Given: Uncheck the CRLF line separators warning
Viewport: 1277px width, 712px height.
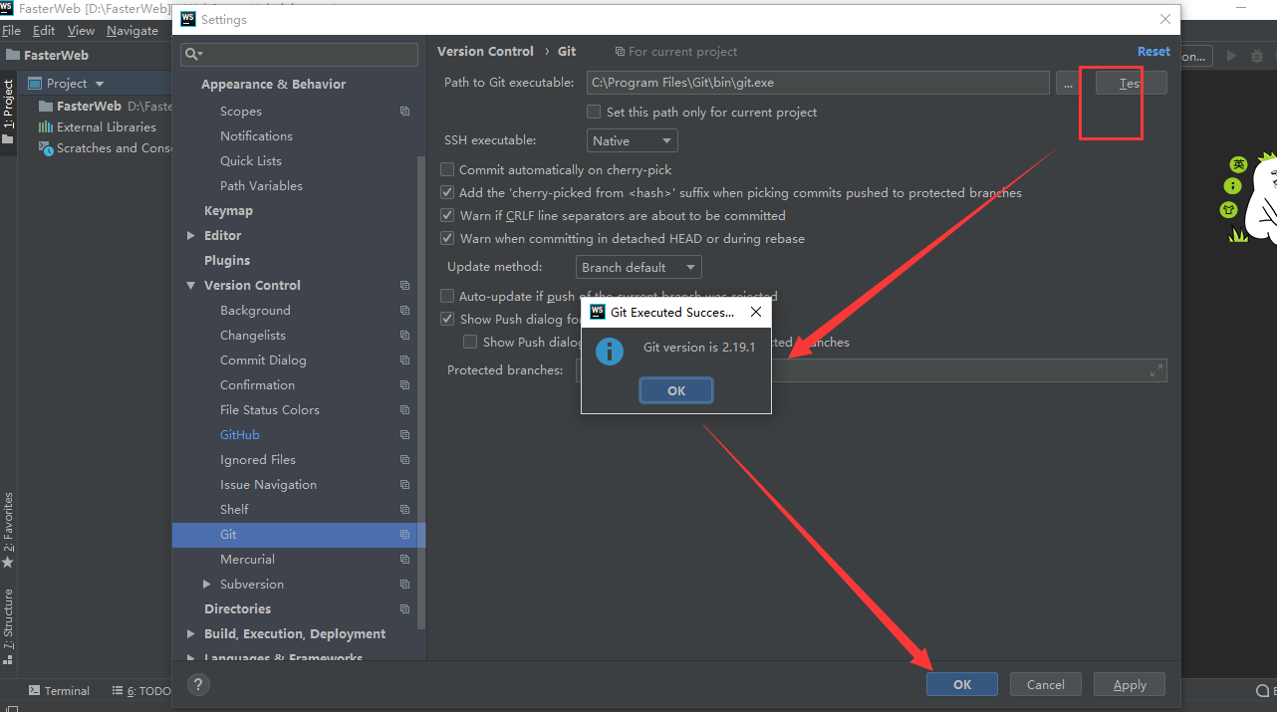Looking at the screenshot, I should [x=447, y=215].
